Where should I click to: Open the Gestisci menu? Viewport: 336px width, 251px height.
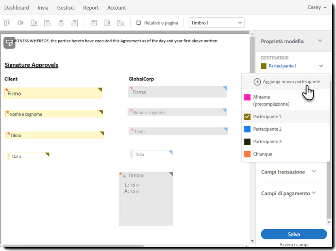pyautogui.click(x=66, y=8)
